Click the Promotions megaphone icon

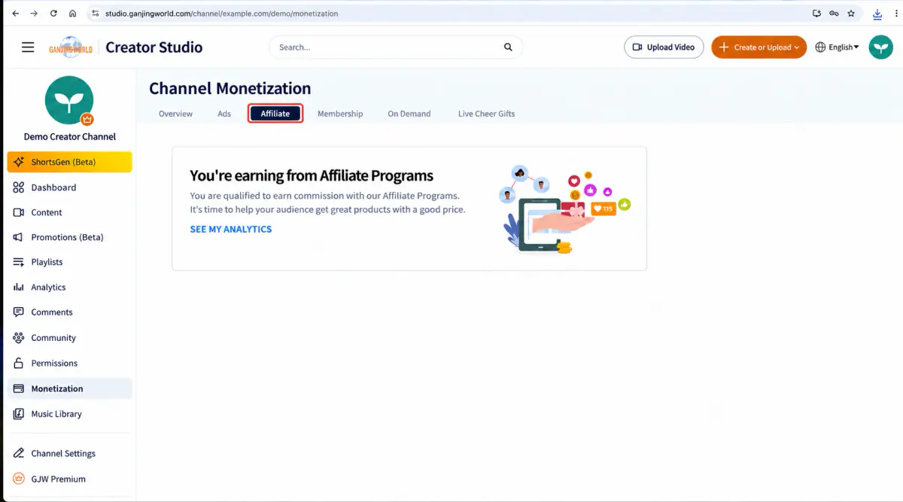pyautogui.click(x=19, y=237)
